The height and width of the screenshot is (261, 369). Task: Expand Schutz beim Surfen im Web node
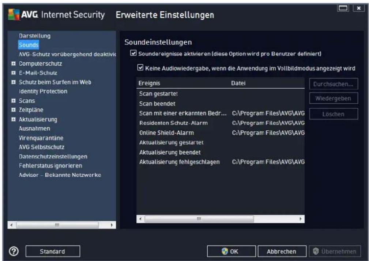[14, 82]
